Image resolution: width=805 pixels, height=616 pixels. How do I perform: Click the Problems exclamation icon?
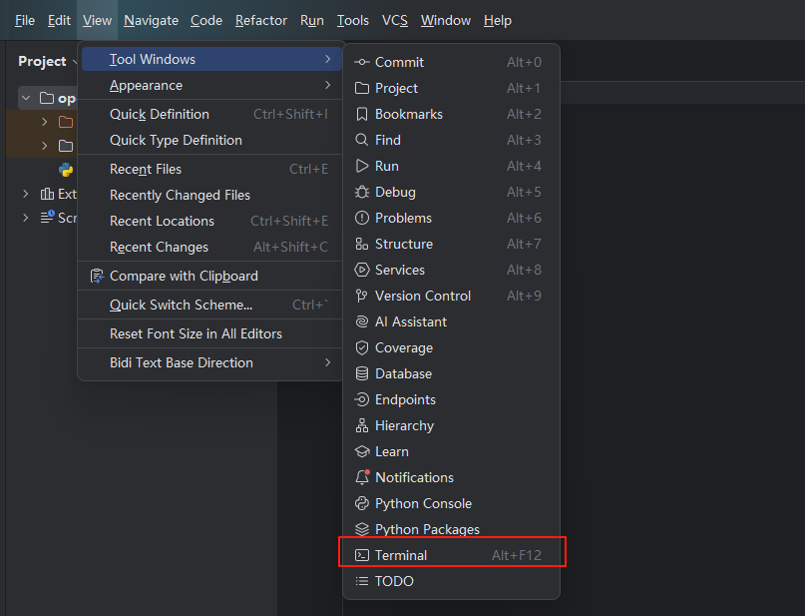(362, 218)
